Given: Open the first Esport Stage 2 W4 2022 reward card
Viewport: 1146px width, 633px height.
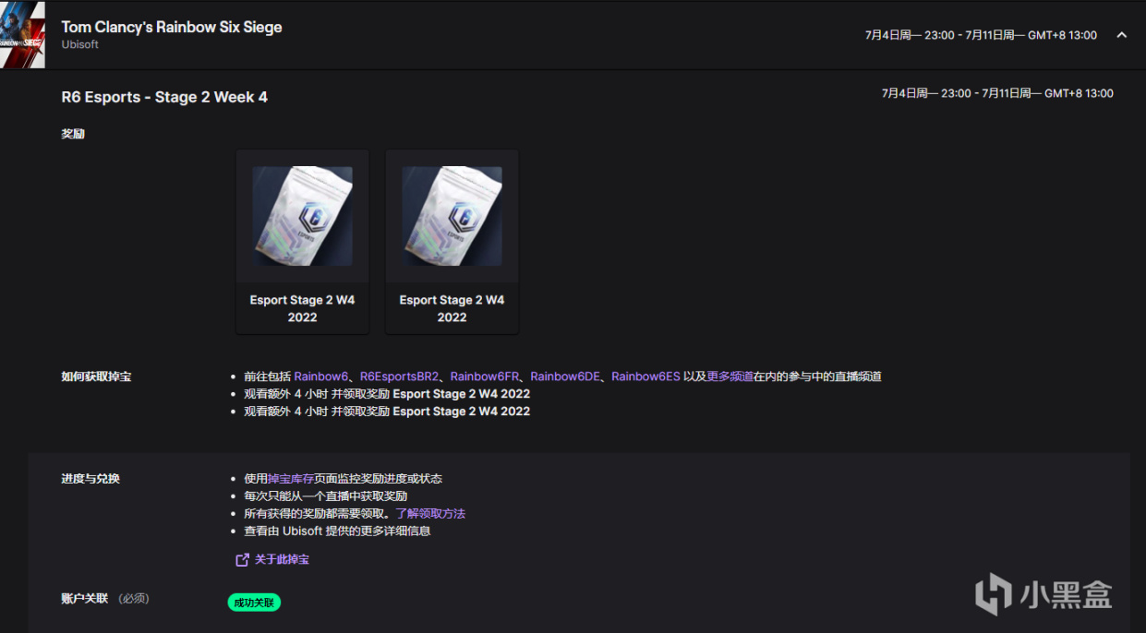Looking at the screenshot, I should 302,242.
